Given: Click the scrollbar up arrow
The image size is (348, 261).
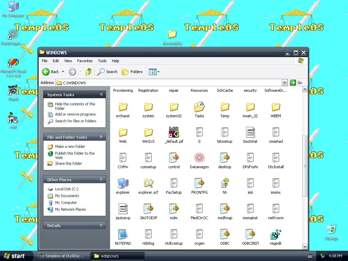Looking at the screenshot, I should (x=305, y=89).
